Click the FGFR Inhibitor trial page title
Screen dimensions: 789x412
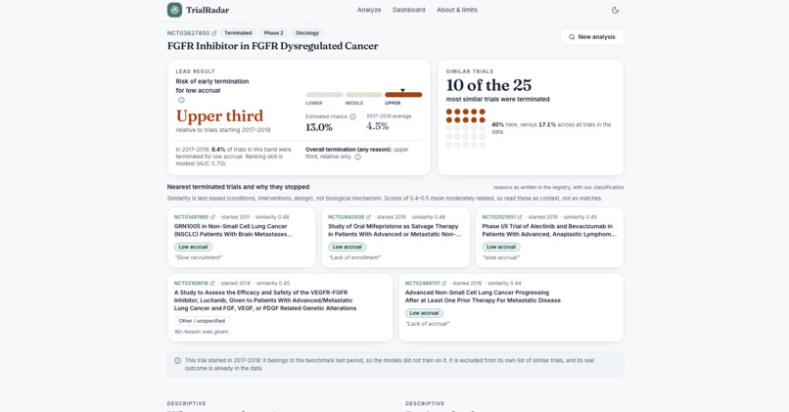coord(272,46)
